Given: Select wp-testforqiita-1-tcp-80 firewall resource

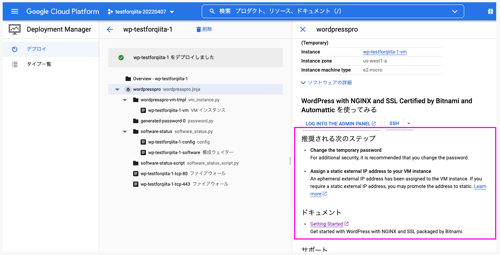Looking at the screenshot, I should pyautogui.click(x=183, y=174).
